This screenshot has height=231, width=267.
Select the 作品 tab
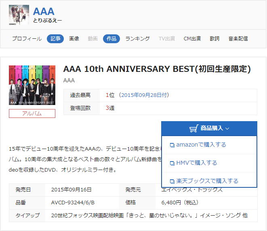(111, 39)
